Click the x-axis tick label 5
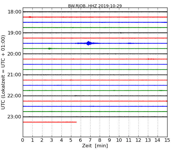Image resolution: width=190 pixels, height=152 pixels. pos(71,140)
